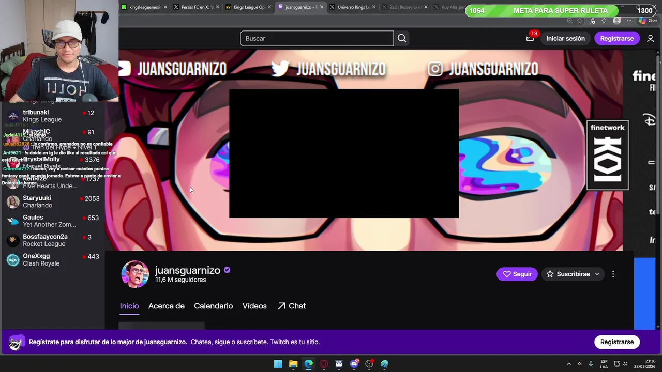Click the Buscar search field
The height and width of the screenshot is (372, 662).
[317, 38]
